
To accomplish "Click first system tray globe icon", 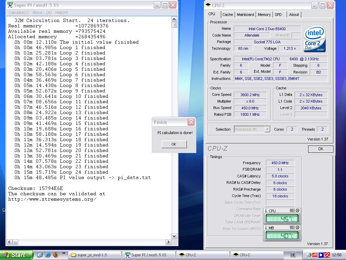I will point(309,255).
